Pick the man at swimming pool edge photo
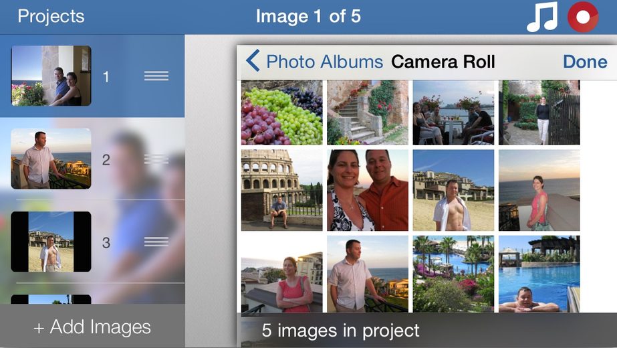Image resolution: width=617 pixels, height=348 pixels. tap(539, 274)
